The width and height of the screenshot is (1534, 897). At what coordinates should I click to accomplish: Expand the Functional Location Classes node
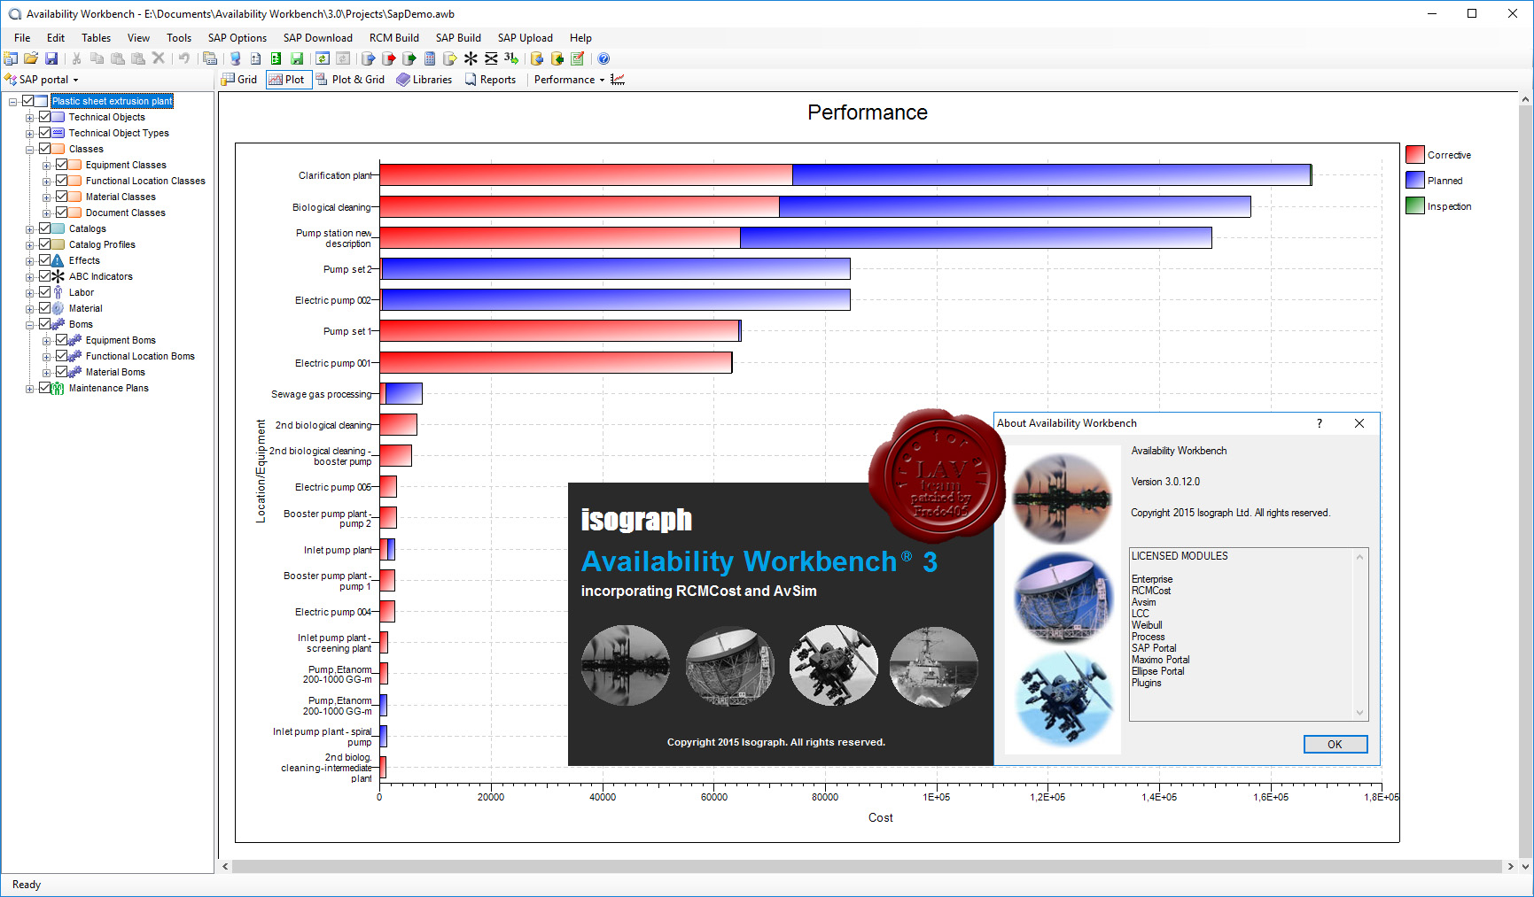point(47,182)
